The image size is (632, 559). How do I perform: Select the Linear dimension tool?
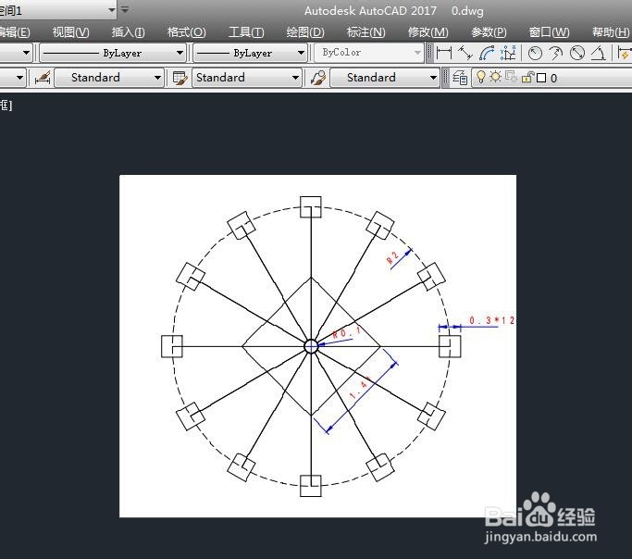pos(444,53)
